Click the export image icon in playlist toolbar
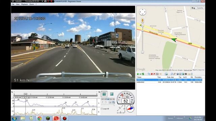 tap(166, 74)
